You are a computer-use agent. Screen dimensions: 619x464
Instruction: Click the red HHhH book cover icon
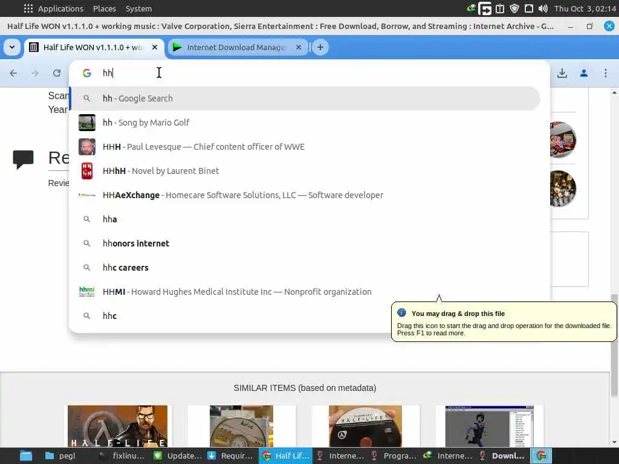tap(87, 171)
